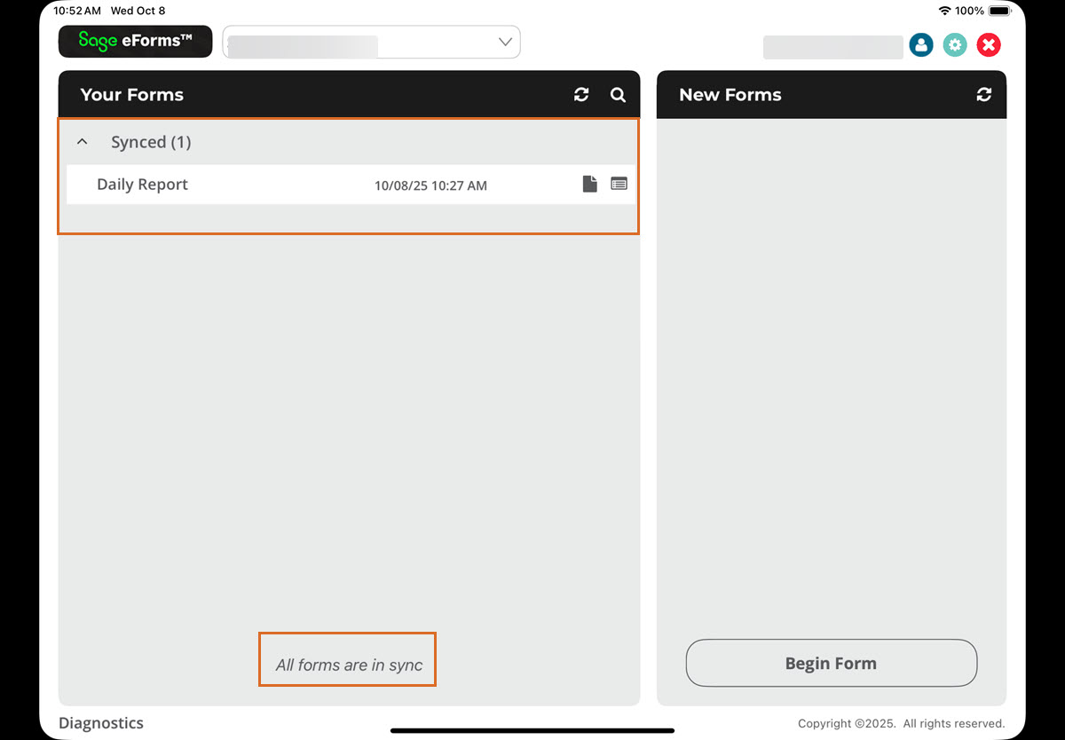Tap the All forms are in sync status
The image size is (1065, 740).
click(x=349, y=665)
